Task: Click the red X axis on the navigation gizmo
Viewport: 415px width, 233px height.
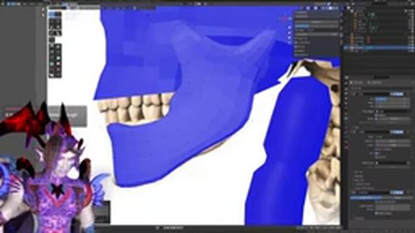Action: click(x=284, y=19)
